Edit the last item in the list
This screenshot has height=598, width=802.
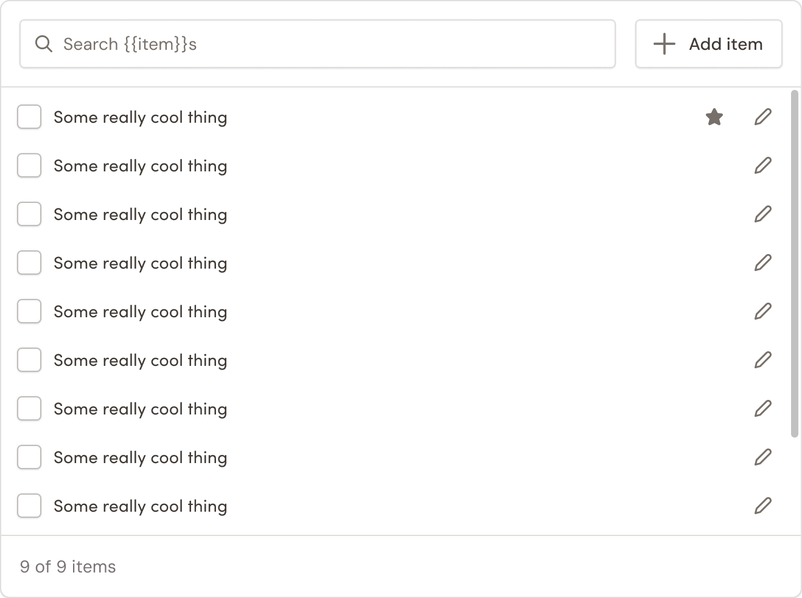(763, 506)
